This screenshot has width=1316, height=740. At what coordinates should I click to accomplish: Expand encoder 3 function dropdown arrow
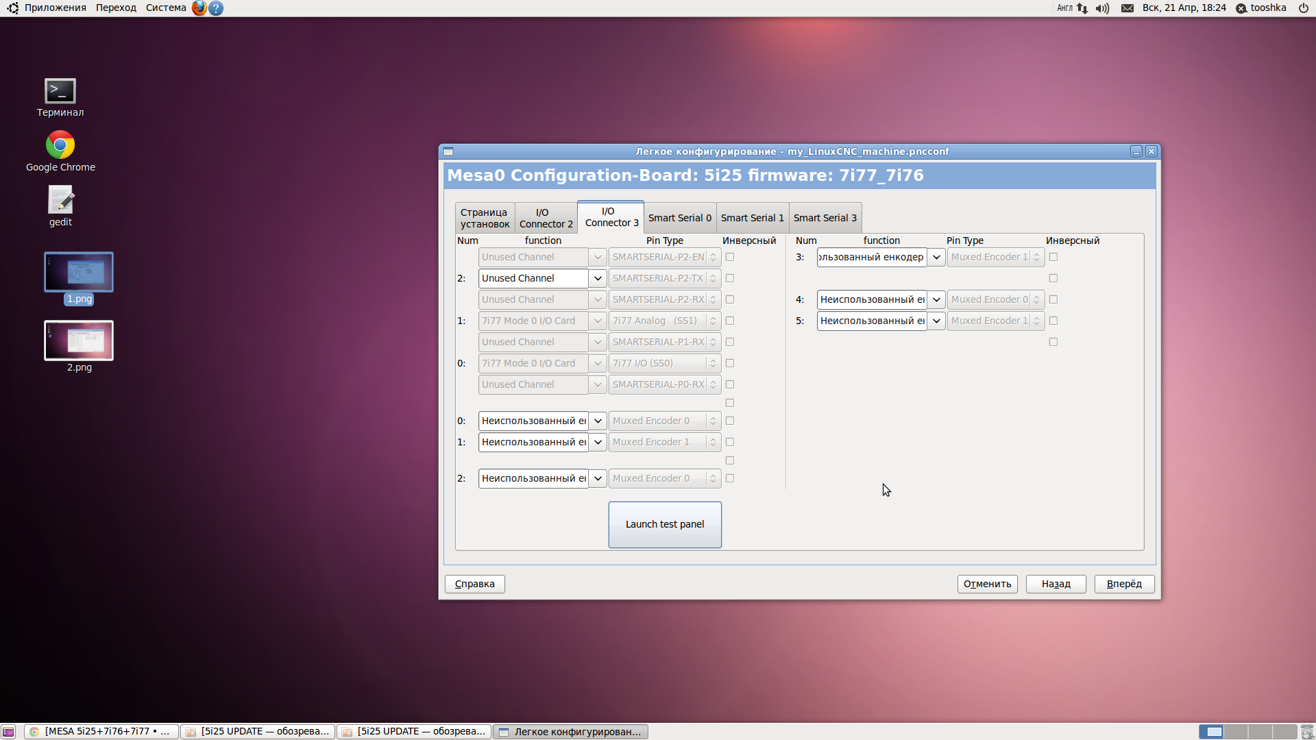(936, 257)
